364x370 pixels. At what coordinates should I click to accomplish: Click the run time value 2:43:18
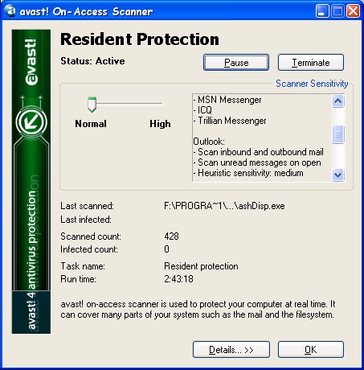coord(178,279)
